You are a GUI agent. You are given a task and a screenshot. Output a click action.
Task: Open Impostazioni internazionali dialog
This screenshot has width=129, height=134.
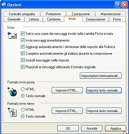[x=101, y=76]
